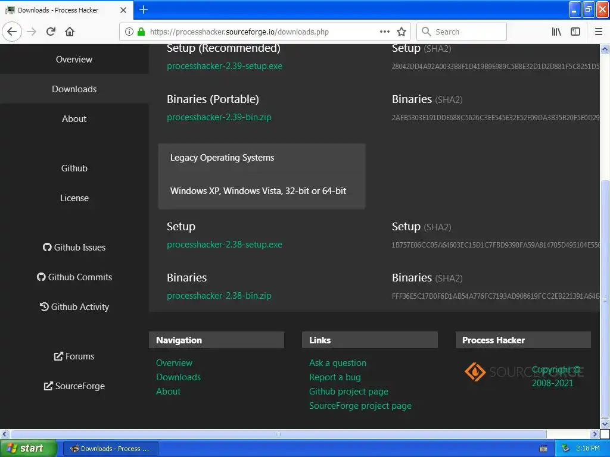Click Report a bug link
Image resolution: width=610 pixels, height=457 pixels.
(335, 377)
